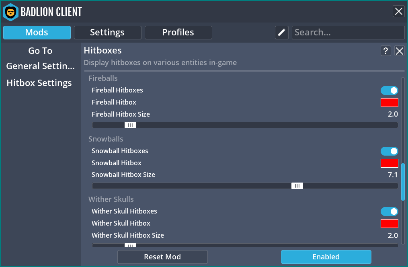This screenshot has width=408, height=267.
Task: Focus the Search input field
Action: [x=348, y=33]
